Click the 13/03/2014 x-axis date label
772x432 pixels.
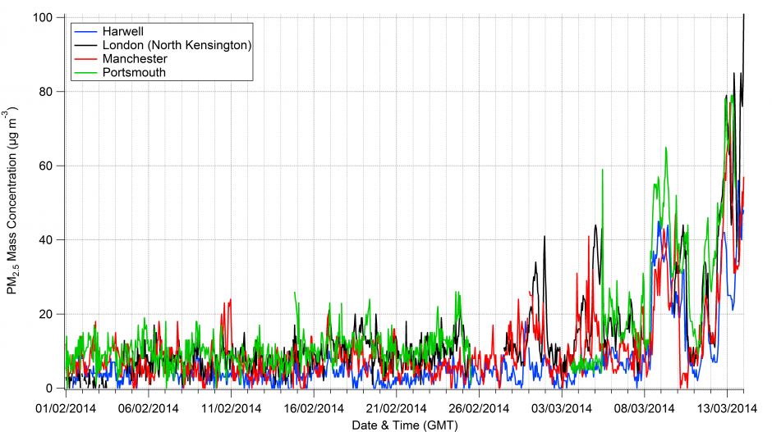click(x=727, y=409)
